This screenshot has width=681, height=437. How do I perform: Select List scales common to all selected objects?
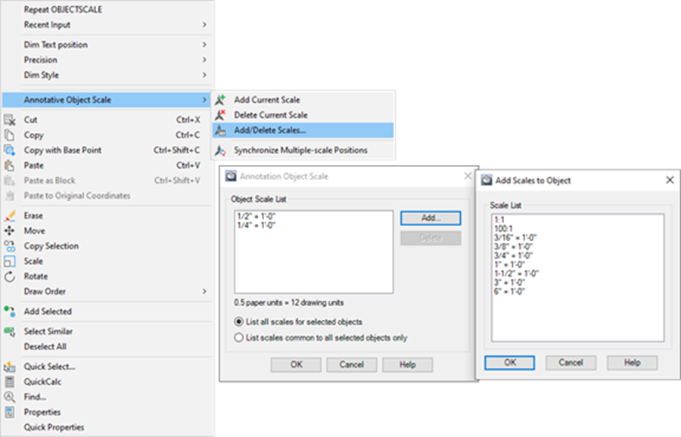click(x=239, y=338)
